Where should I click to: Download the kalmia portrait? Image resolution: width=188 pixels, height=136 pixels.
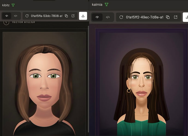(185, 17)
